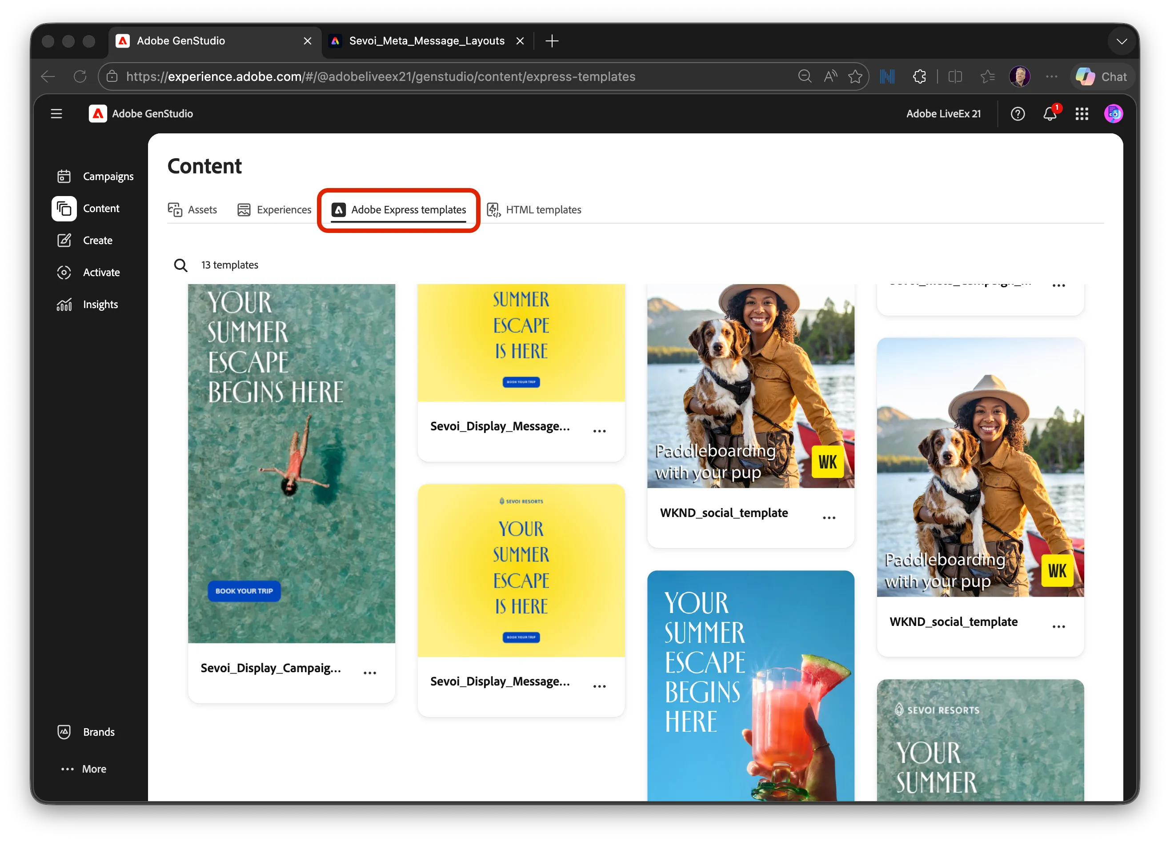The image size is (1170, 842).
Task: Open the Help icon in header
Action: (1017, 113)
